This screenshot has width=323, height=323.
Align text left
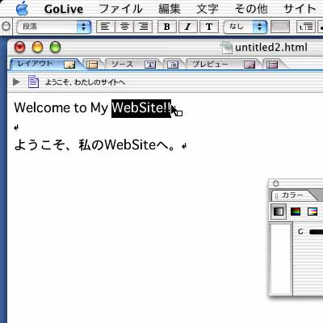(105, 27)
